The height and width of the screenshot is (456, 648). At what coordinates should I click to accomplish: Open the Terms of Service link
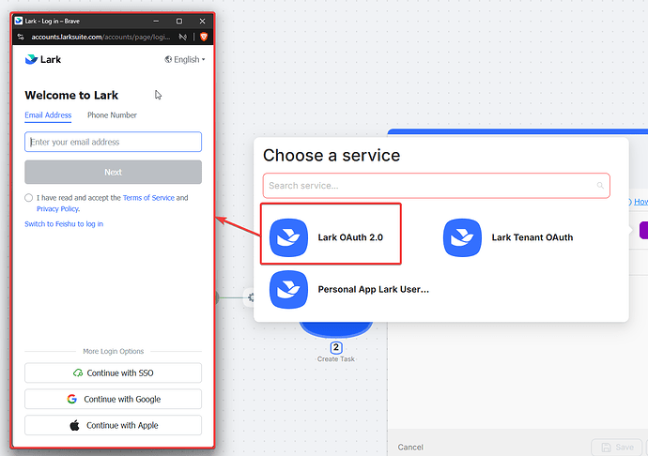point(148,198)
